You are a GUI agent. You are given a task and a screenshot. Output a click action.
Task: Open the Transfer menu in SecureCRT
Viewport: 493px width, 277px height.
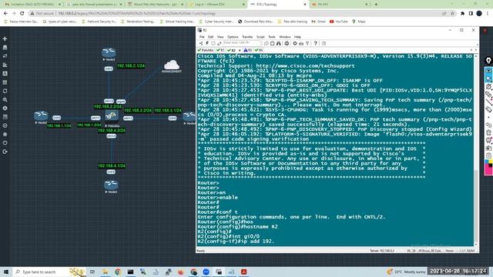point(247,37)
